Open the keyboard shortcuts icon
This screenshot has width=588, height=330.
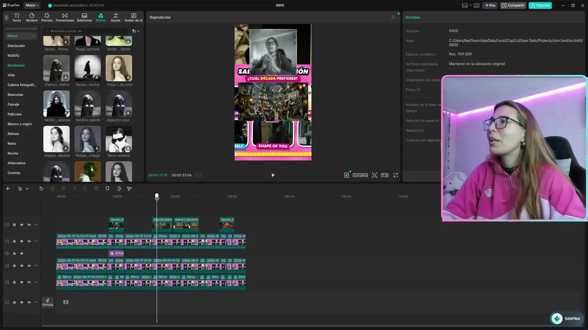click(476, 5)
